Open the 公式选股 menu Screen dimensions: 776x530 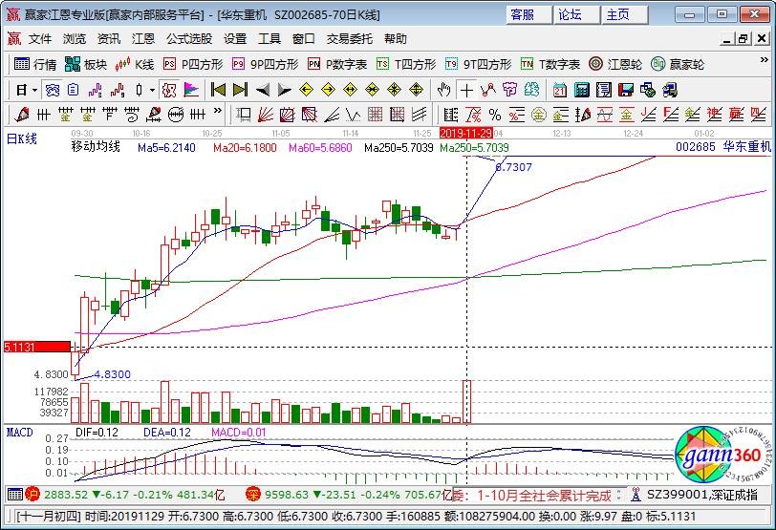coord(189,38)
